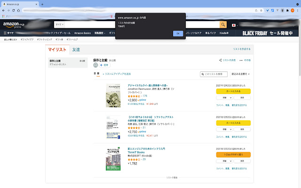Screen dimensions: 301x188
Task: Click the yen symbol extension icon
Action: [x=282, y=10]
